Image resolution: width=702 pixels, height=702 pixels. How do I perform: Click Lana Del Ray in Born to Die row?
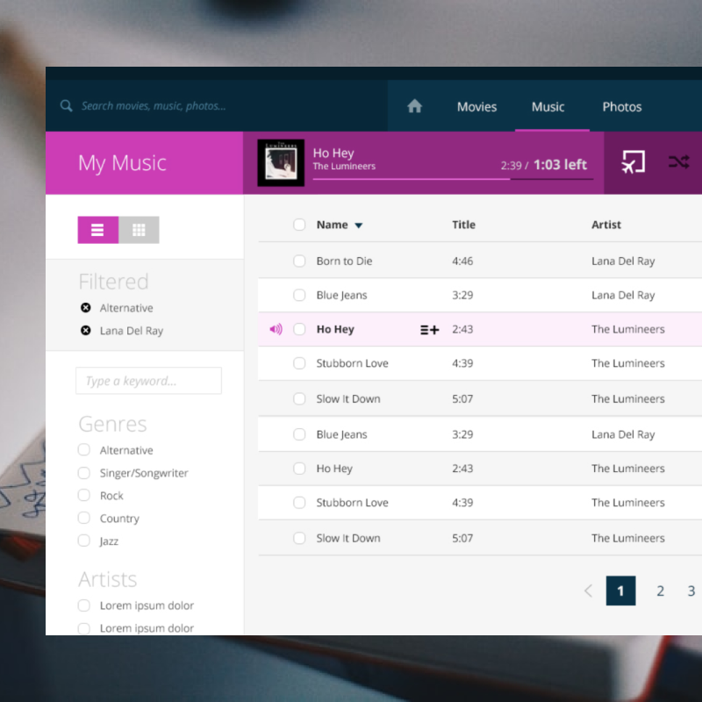click(x=623, y=261)
